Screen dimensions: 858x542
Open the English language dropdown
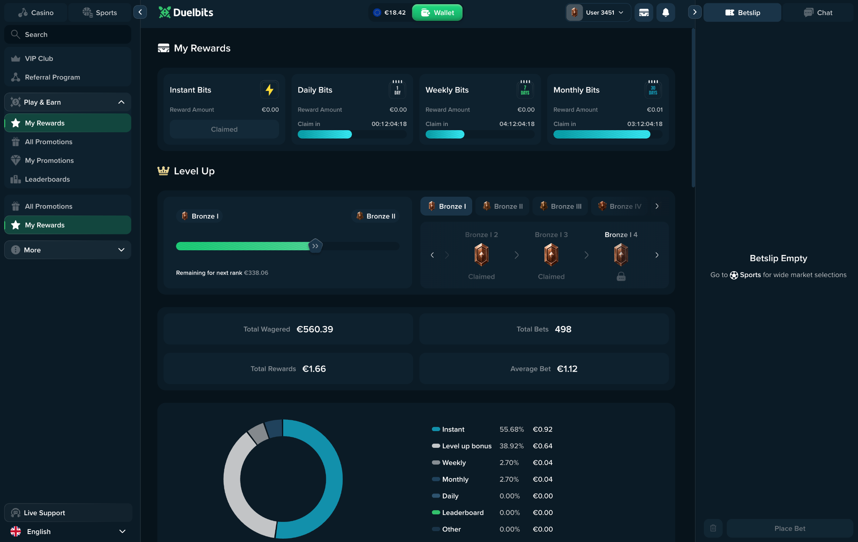68,532
